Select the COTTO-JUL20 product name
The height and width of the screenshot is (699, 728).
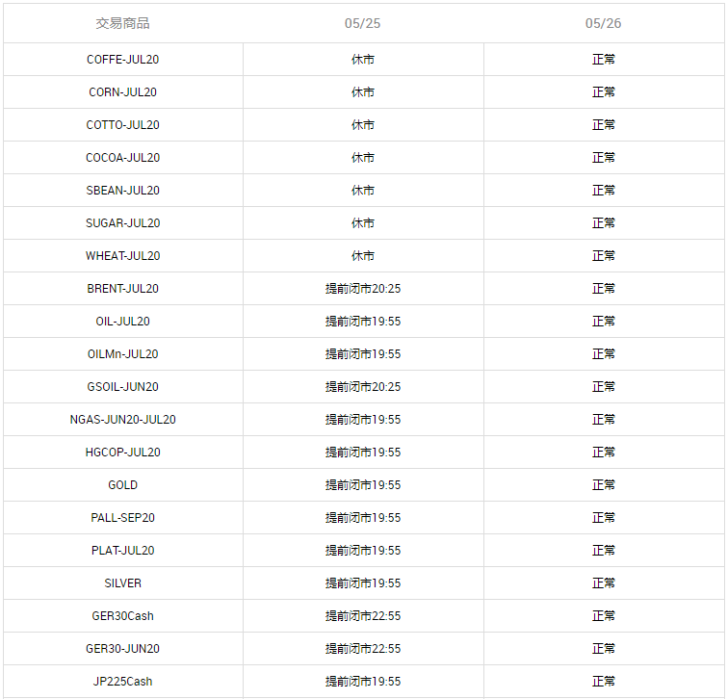pos(122,125)
